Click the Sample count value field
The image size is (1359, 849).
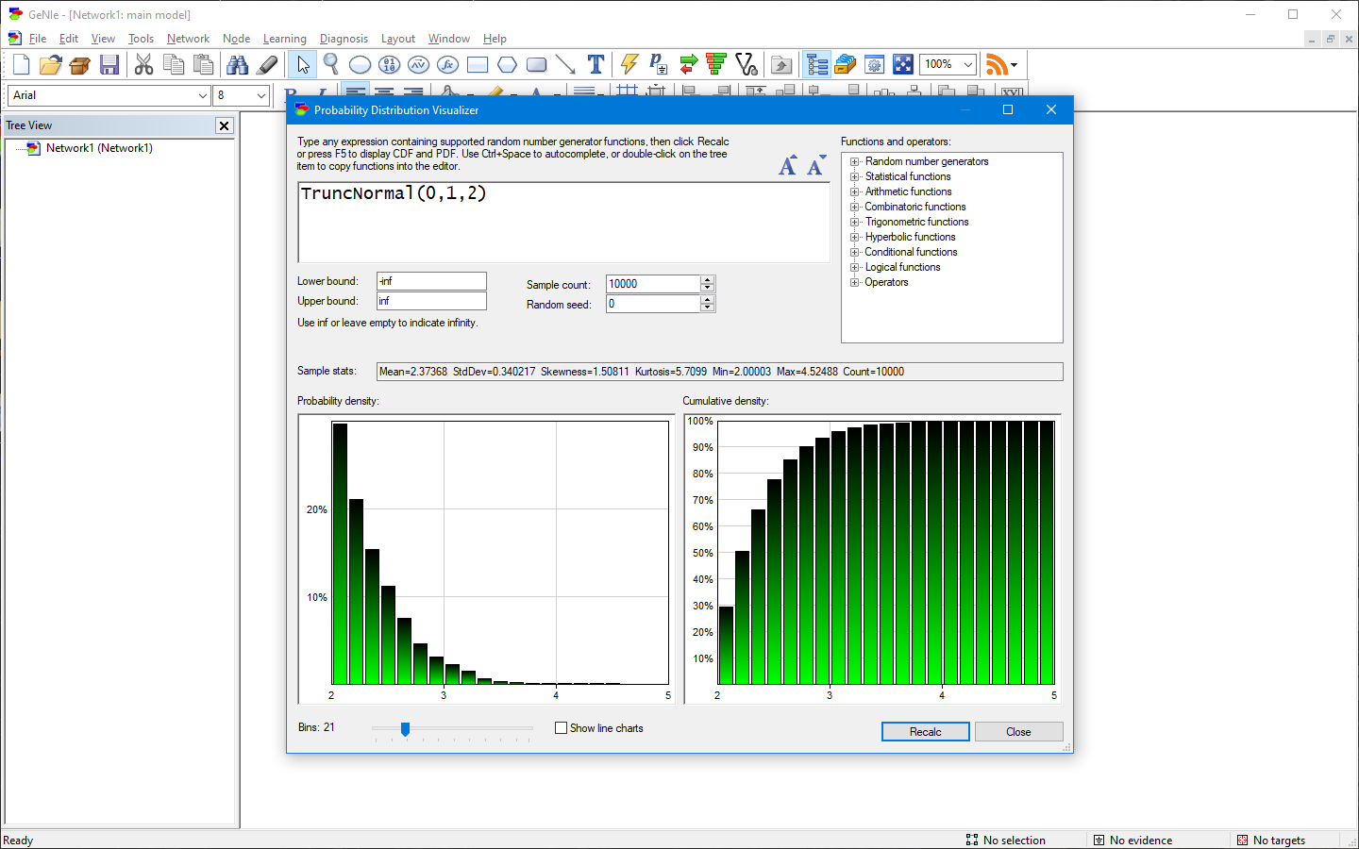click(x=653, y=284)
